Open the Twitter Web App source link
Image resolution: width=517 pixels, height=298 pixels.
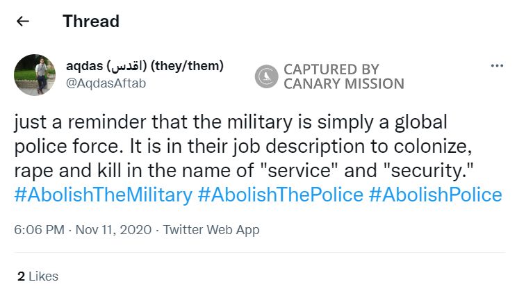point(211,230)
